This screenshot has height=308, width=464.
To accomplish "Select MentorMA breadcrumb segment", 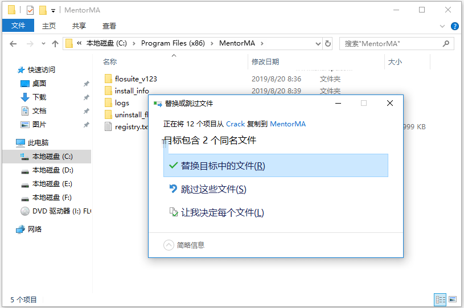I will coord(237,43).
